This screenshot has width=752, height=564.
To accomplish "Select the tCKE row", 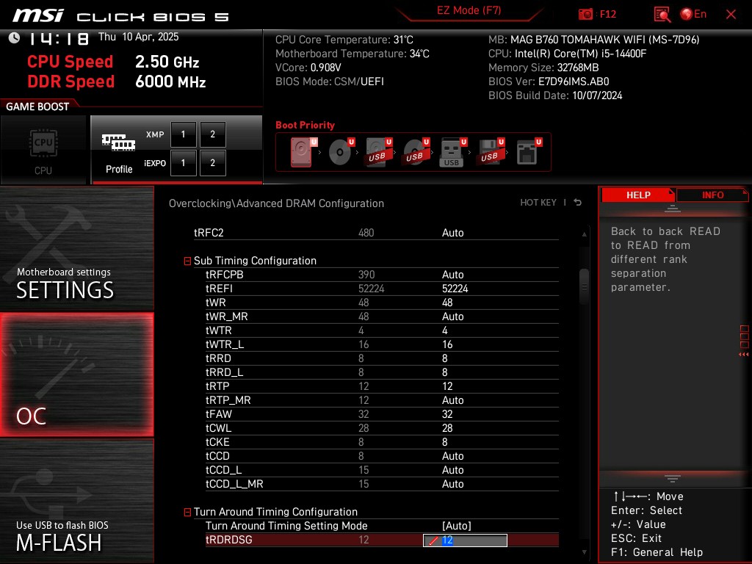I will point(382,441).
